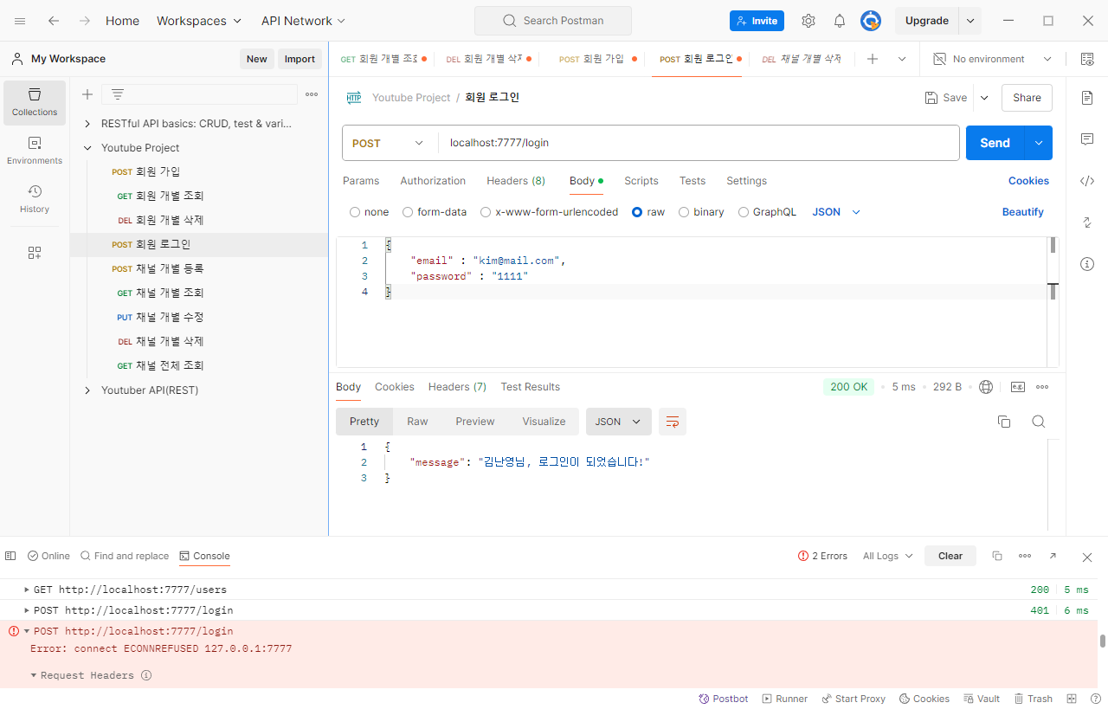Switch response view to Raw
The width and height of the screenshot is (1108, 709).
tap(417, 422)
